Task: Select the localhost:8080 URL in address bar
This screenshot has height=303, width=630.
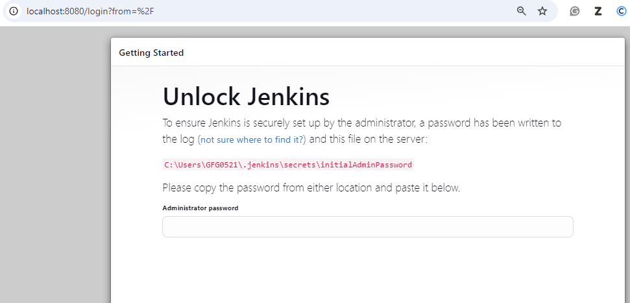Action: [90, 11]
